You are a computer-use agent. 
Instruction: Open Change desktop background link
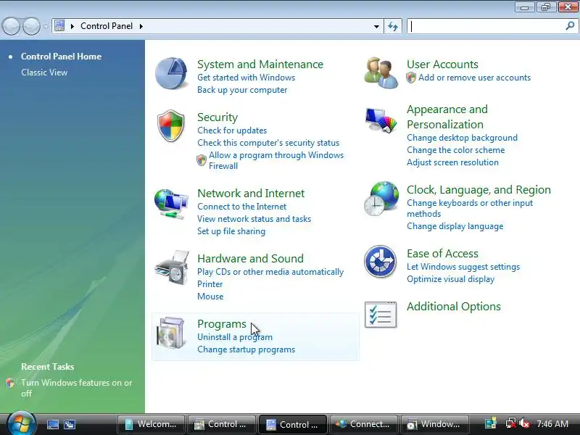(x=462, y=138)
